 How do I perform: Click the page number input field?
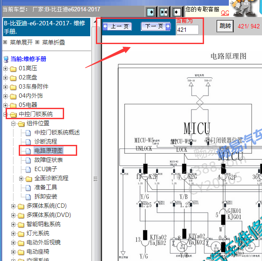(187, 30)
